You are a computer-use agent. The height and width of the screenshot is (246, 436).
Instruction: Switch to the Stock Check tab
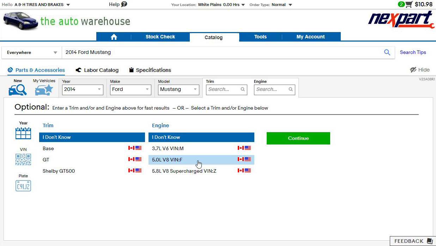coord(160,37)
